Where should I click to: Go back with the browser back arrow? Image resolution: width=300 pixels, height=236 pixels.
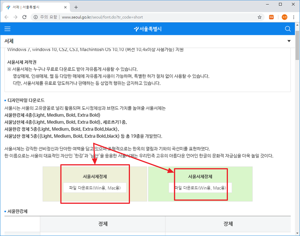pyautogui.click(x=7, y=17)
